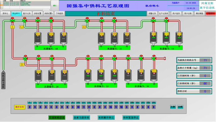The height and width of the screenshot is (122, 216).
Task: Click the 结束当前补料 button
Action: coord(81,118)
